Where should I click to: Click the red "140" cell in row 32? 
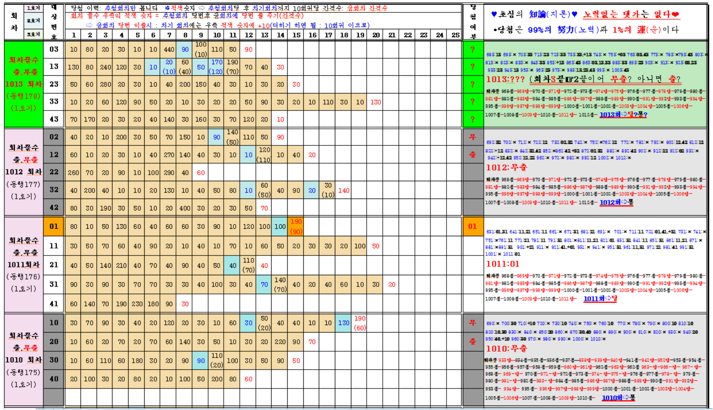[344, 190]
